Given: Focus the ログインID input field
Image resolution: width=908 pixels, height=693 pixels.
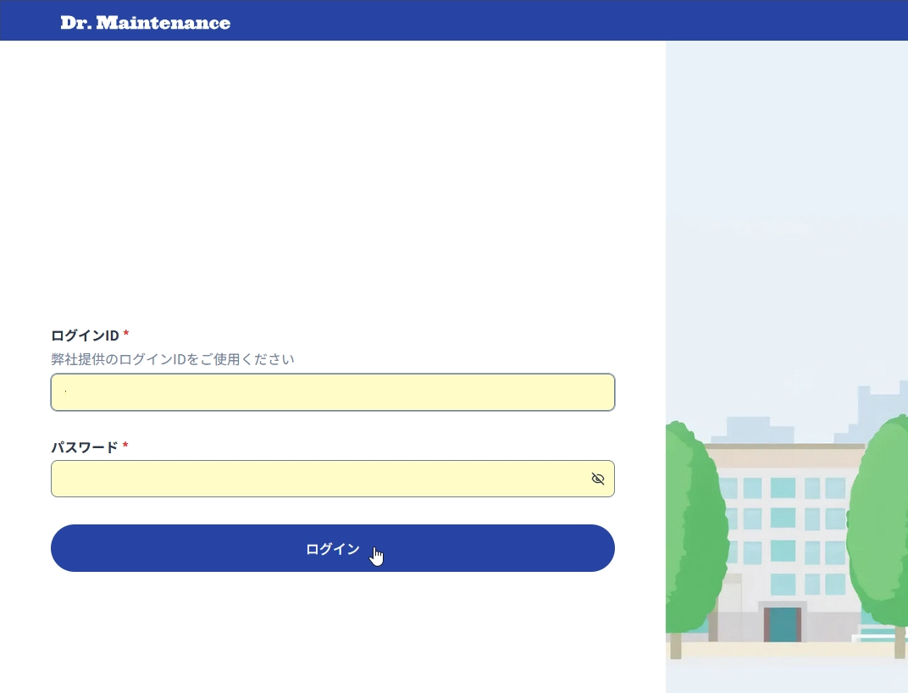Looking at the screenshot, I should pos(332,392).
